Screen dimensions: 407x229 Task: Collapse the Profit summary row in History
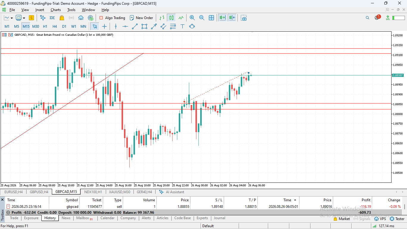(8, 213)
